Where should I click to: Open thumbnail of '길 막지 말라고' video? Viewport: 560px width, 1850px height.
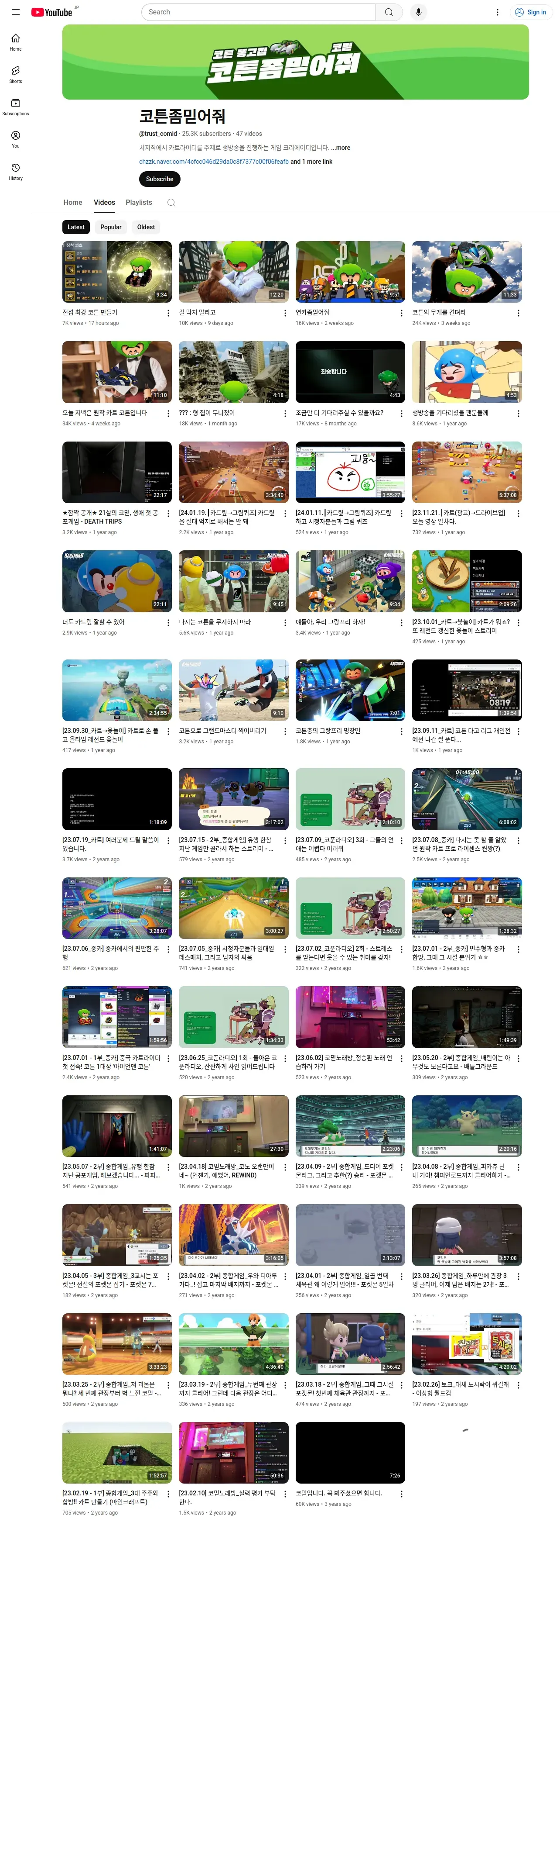coord(234,272)
